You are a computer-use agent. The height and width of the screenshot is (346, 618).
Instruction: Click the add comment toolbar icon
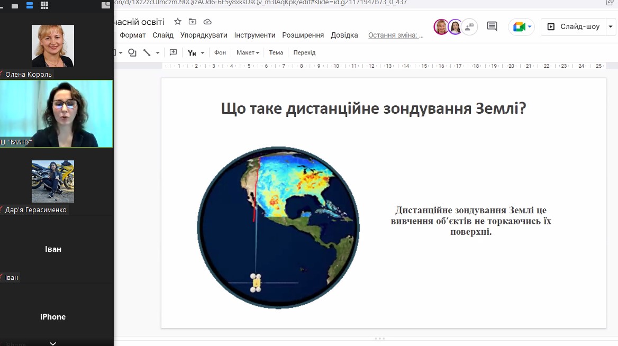(x=173, y=52)
